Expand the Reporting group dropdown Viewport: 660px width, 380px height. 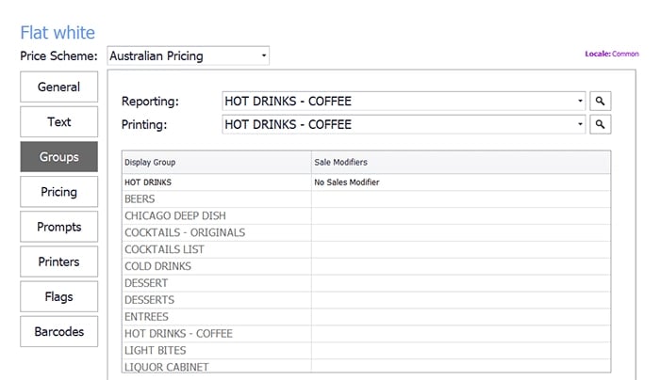click(x=404, y=102)
